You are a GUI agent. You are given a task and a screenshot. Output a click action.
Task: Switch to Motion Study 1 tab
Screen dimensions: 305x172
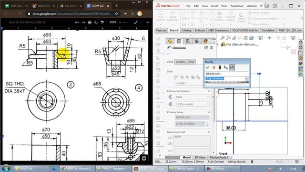click(219, 157)
